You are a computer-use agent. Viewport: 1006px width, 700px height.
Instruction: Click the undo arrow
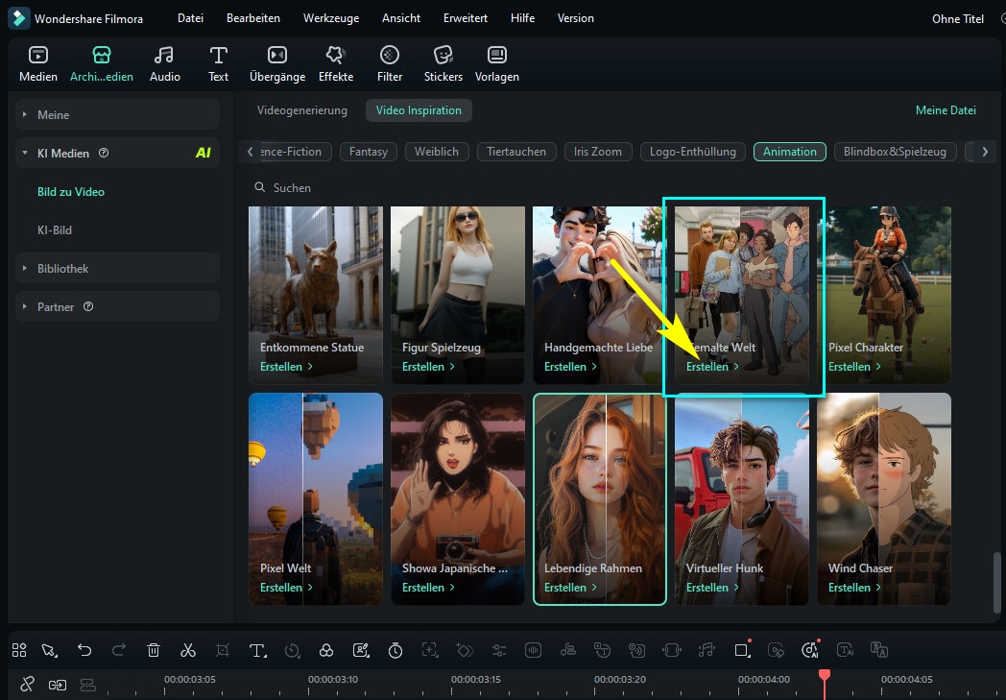[x=84, y=650]
